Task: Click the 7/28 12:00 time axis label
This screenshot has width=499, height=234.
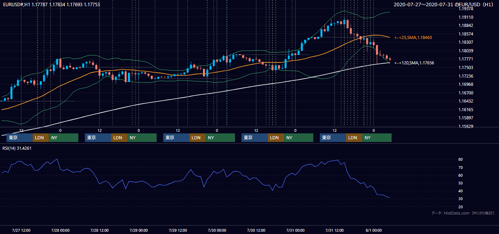Action: tap(100, 230)
